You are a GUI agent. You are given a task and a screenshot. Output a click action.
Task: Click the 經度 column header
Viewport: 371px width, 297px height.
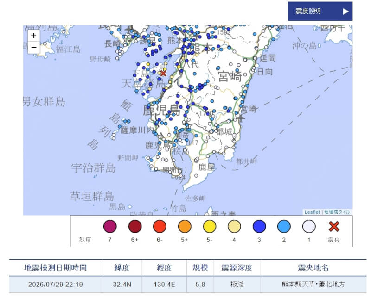(164, 268)
